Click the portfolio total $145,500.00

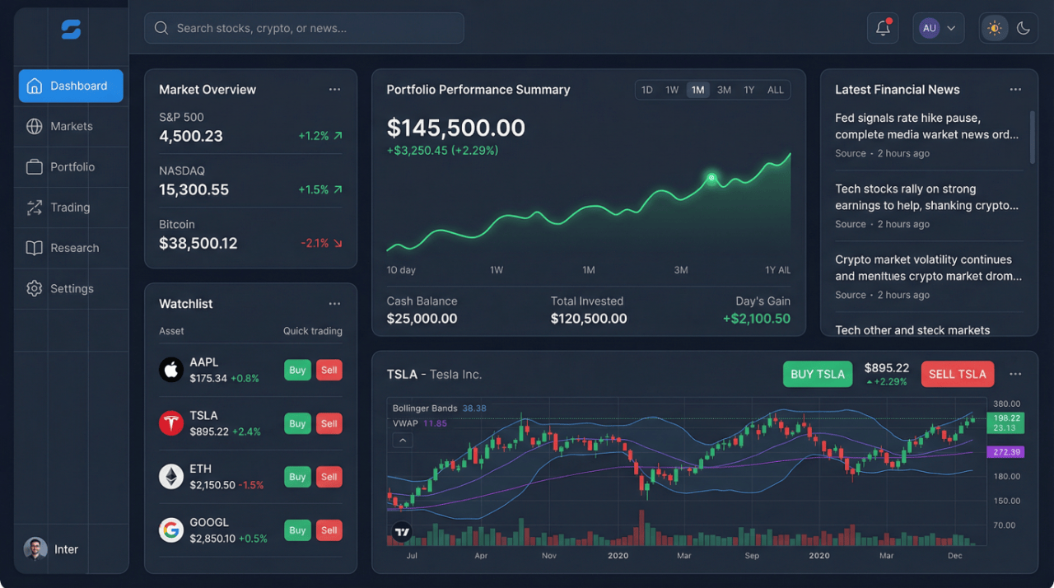tap(456, 128)
